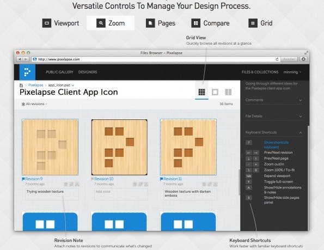Expand the Comments section in the sidebar
Image resolution: width=324 pixels, height=250 pixels.
click(x=273, y=100)
